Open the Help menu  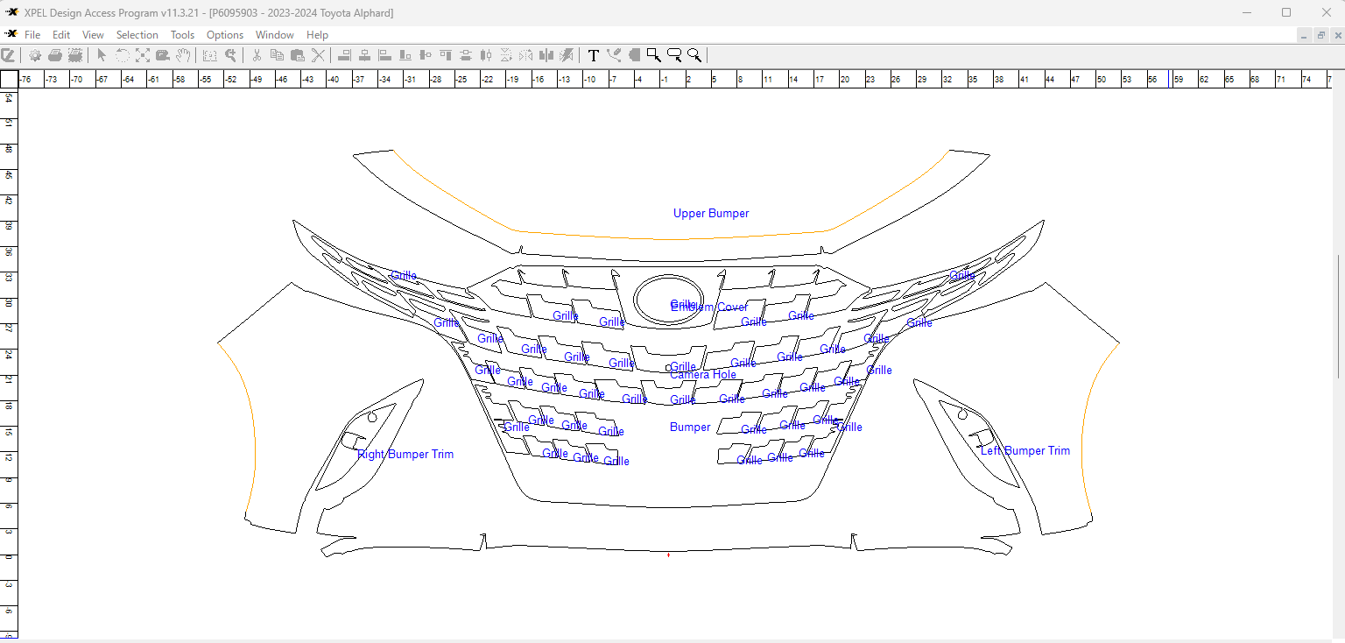point(318,35)
